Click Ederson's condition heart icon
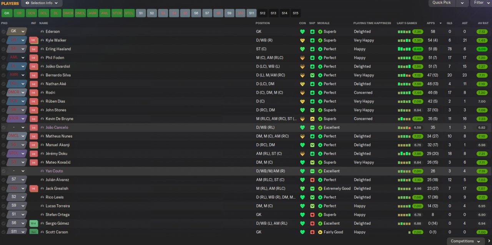This screenshot has width=492, height=245. [x=303, y=31]
